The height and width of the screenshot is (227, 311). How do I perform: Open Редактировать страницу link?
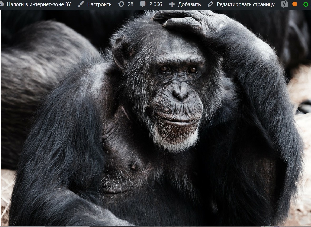pos(246,4)
